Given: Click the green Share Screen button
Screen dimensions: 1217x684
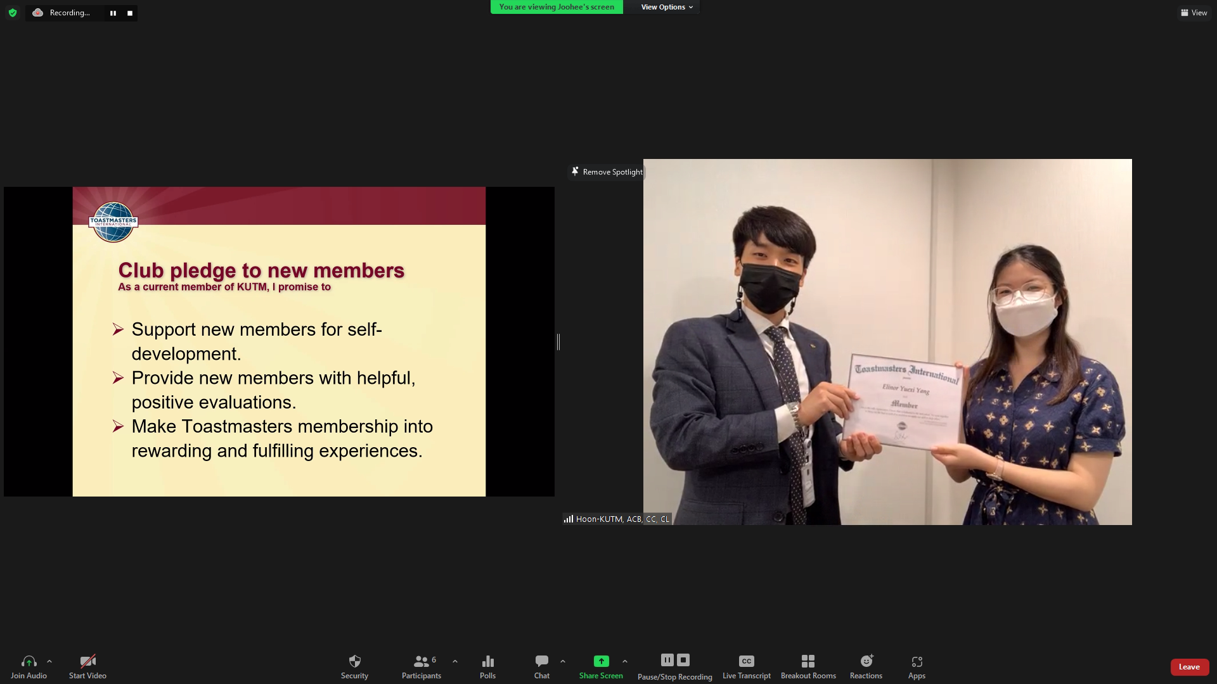Looking at the screenshot, I should (601, 667).
